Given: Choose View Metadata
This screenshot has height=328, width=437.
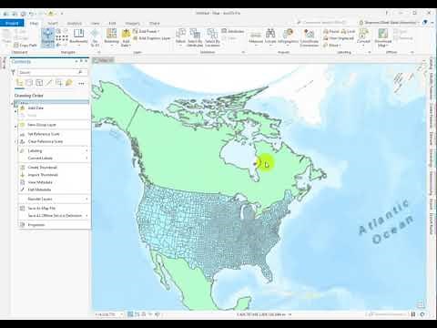Looking at the screenshot, I should (54, 182).
